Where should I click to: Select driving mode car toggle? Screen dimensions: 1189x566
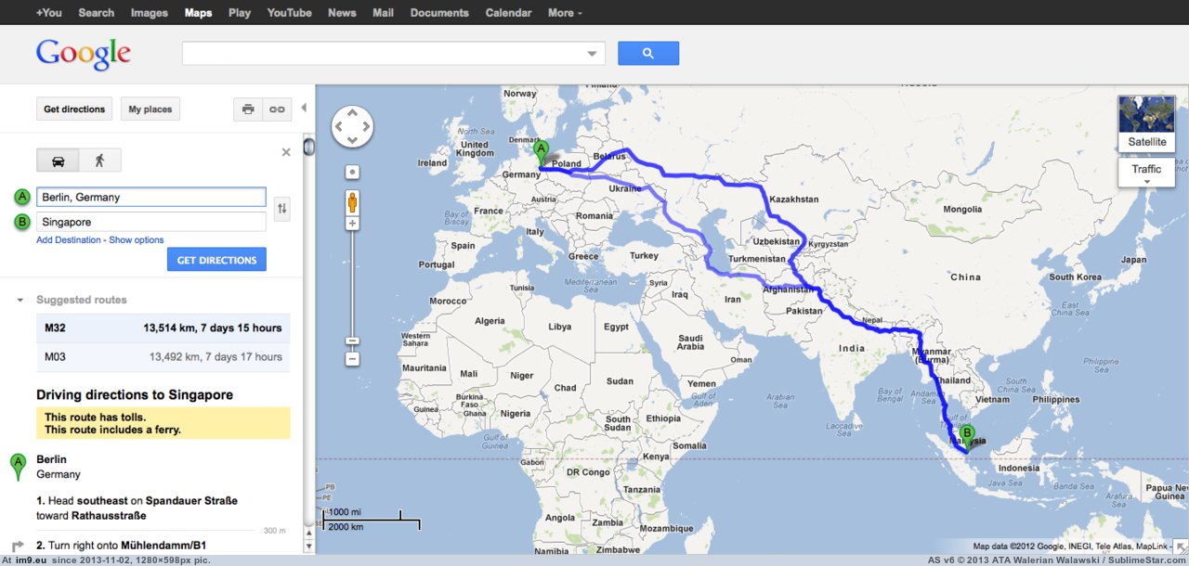pos(58,161)
